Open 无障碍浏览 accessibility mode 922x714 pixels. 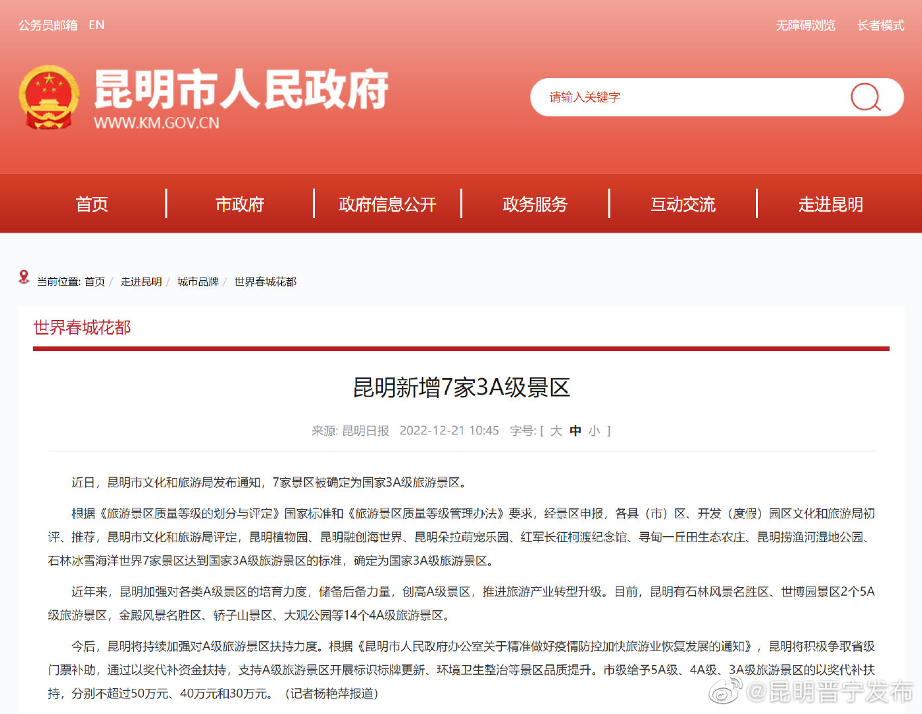pos(805,25)
